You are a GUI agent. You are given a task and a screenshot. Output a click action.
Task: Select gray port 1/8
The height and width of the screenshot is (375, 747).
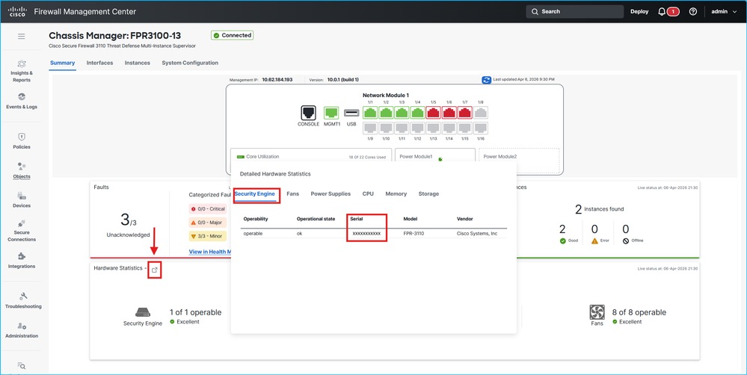point(480,113)
